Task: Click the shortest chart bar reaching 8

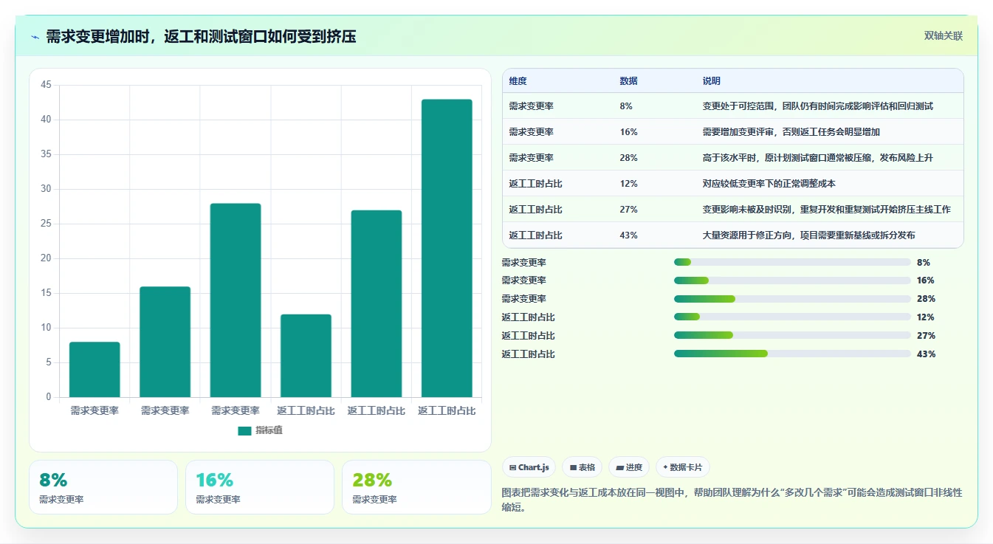Action: [x=95, y=370]
